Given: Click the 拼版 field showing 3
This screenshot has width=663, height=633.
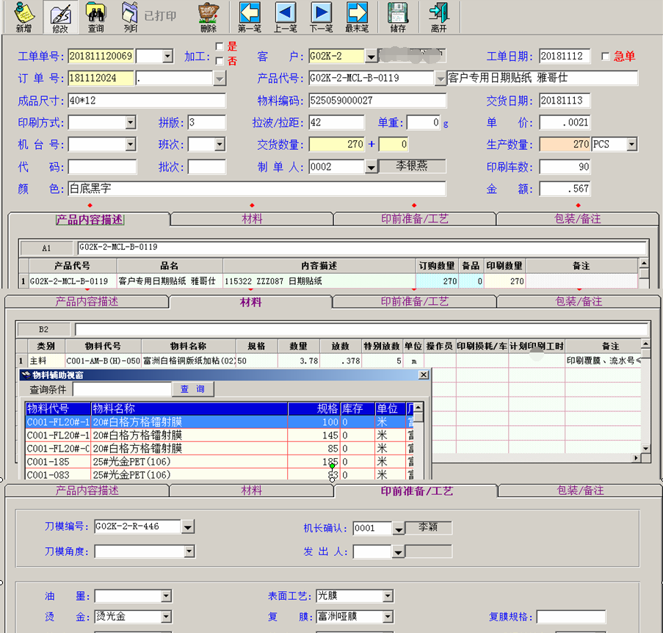Looking at the screenshot, I should pos(207,123).
